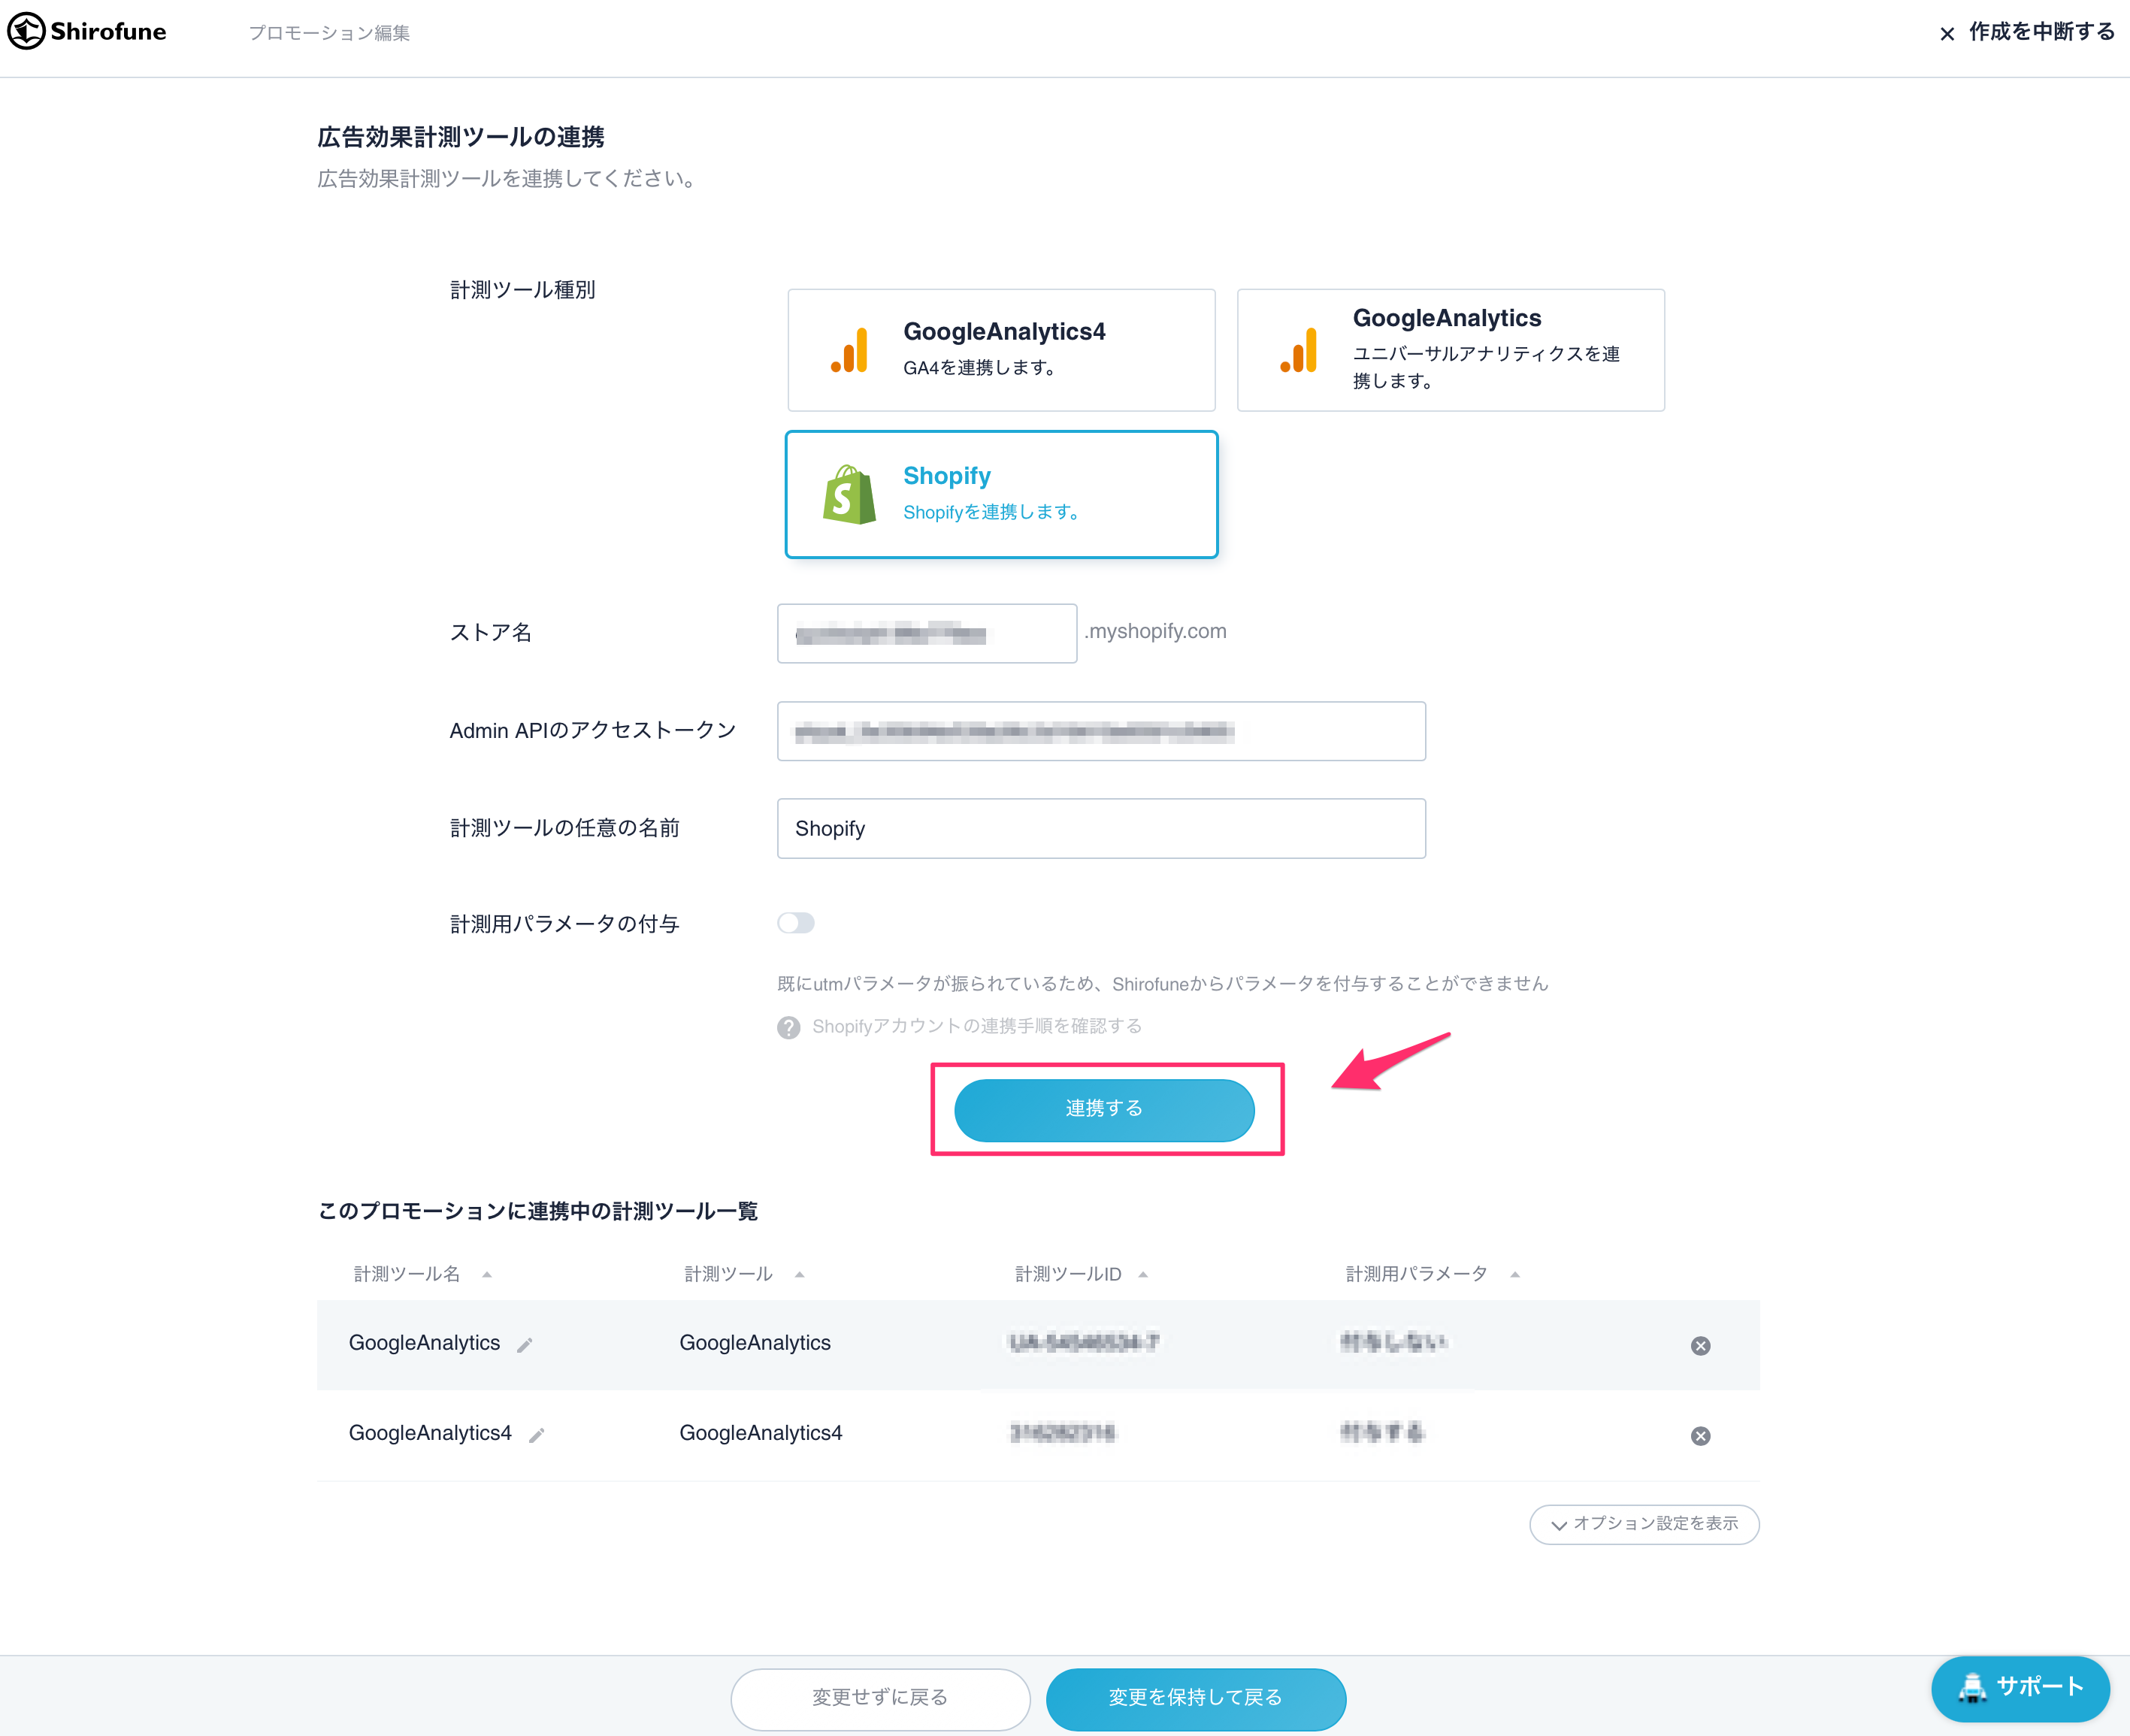Click 変更を保持して戻る button

pyautogui.click(x=1196, y=1698)
